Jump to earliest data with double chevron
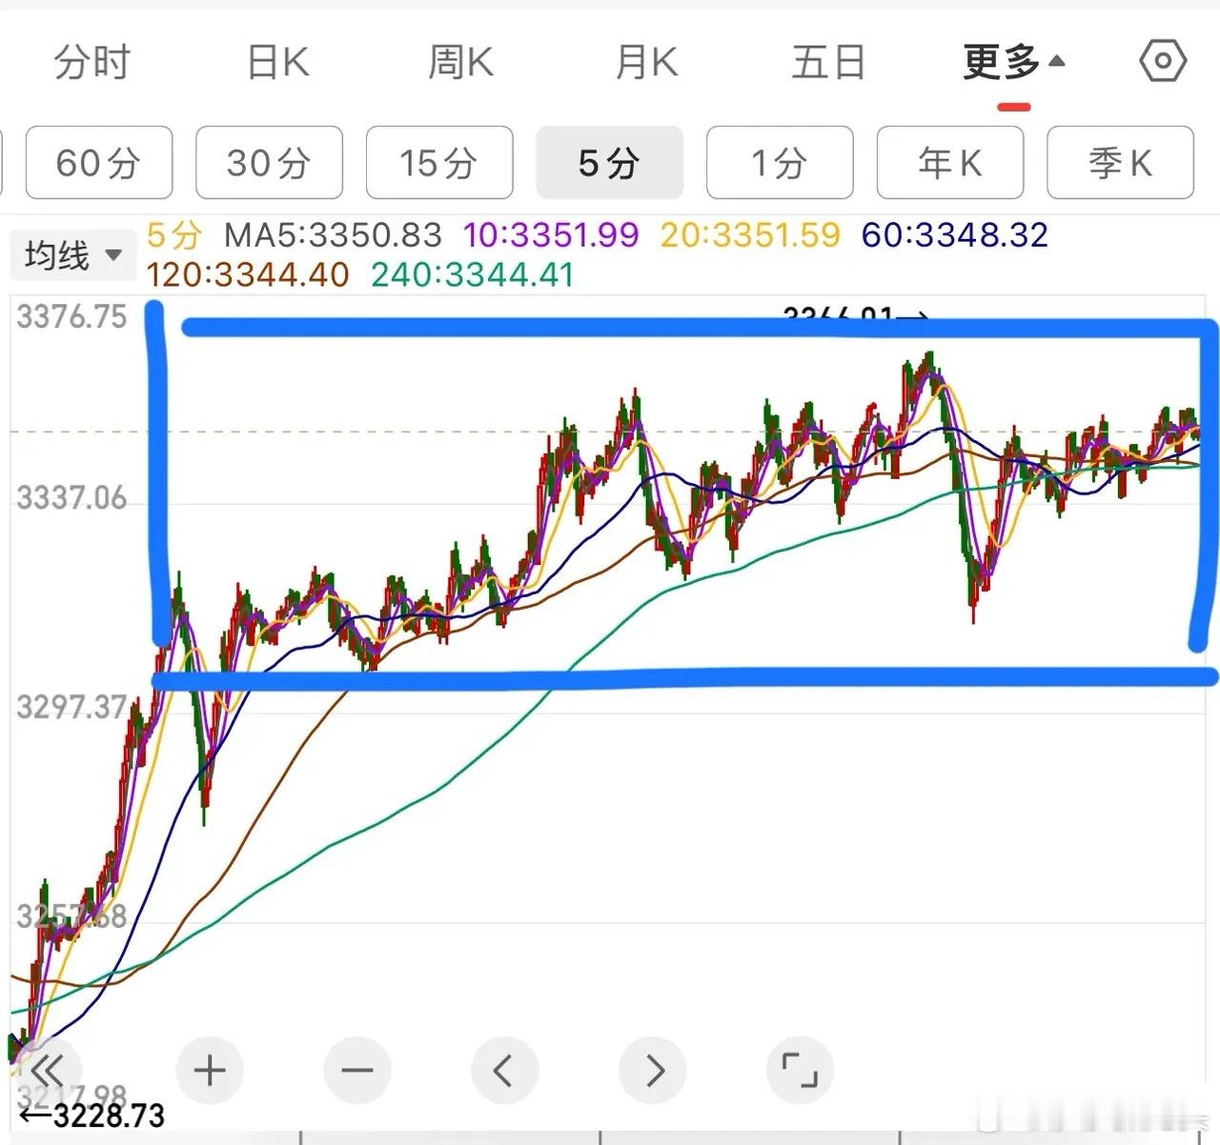1220x1145 pixels. pos(47,1070)
